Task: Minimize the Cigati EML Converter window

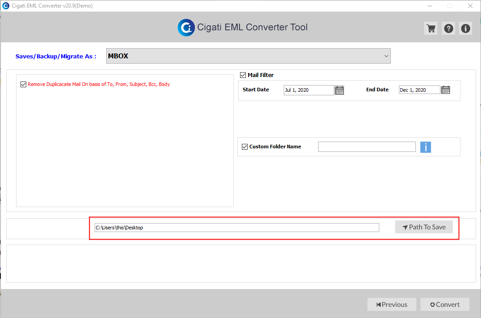Action: [430, 6]
